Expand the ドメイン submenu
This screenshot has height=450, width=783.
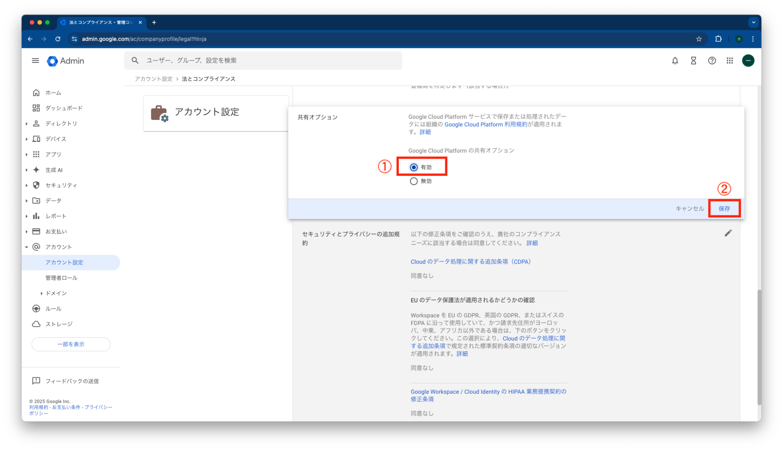click(42, 293)
